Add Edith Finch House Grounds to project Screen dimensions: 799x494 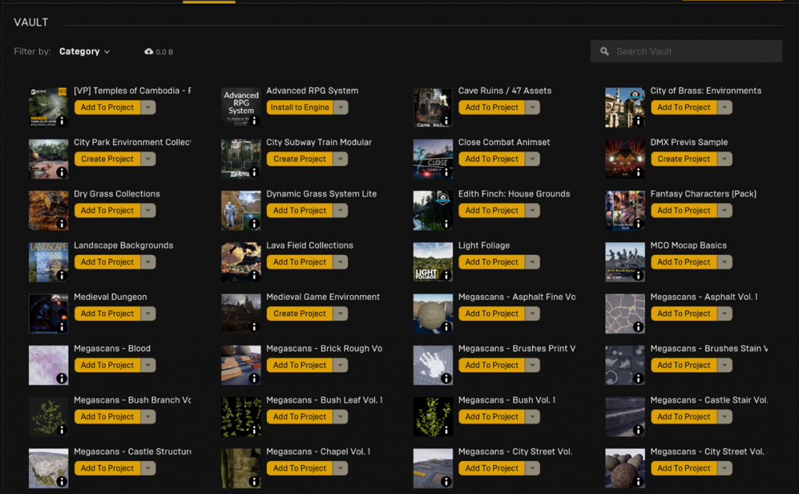492,211
